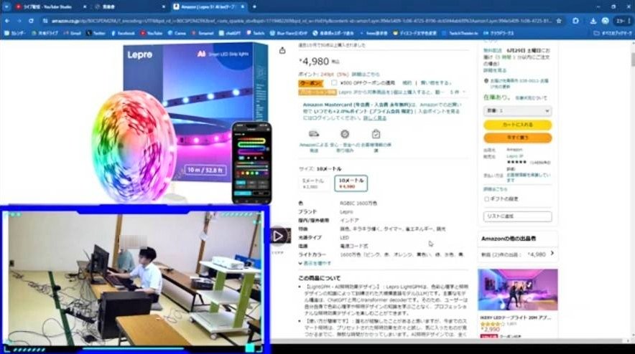Click the share icon beside product image

tap(282, 50)
